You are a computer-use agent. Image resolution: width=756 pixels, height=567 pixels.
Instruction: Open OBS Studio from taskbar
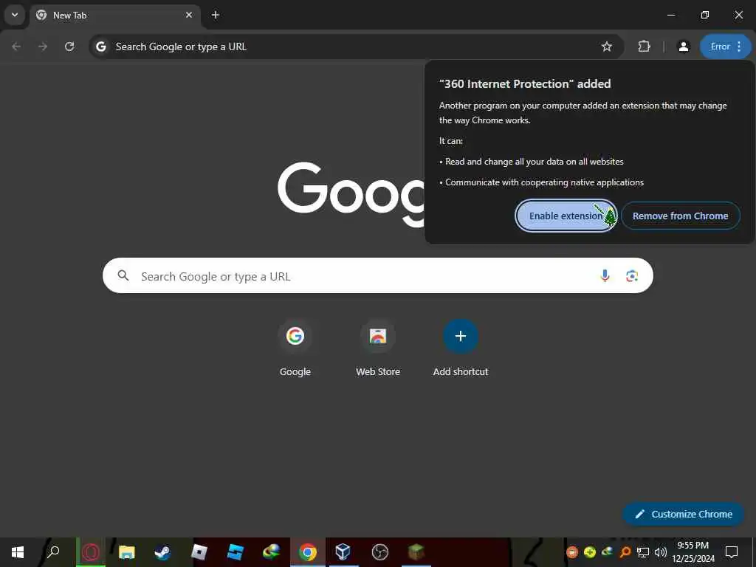380,552
